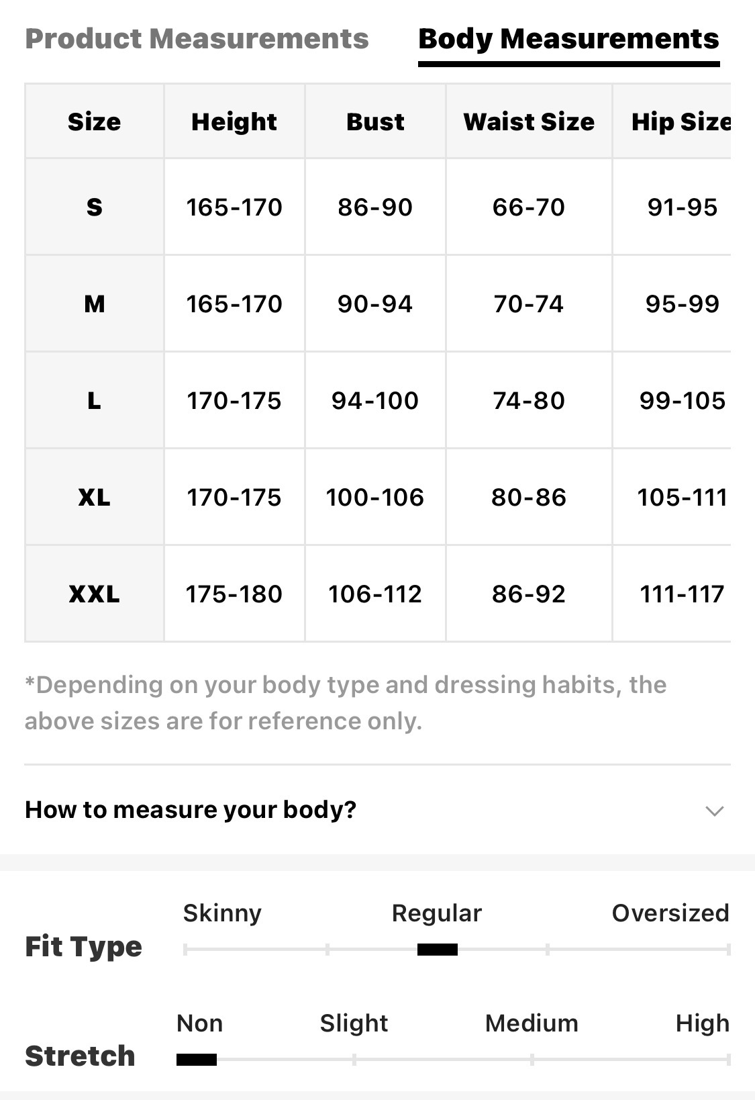
Task: Expand the 'How to measure your body?' section
Action: (x=191, y=809)
